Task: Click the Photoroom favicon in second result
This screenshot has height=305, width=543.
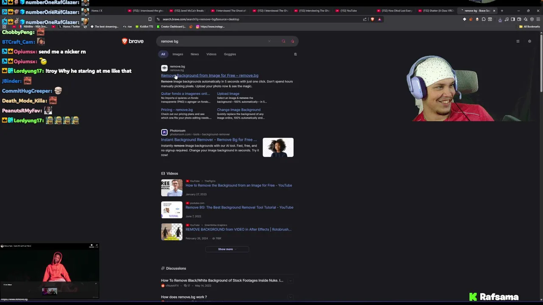Action: pos(164,132)
